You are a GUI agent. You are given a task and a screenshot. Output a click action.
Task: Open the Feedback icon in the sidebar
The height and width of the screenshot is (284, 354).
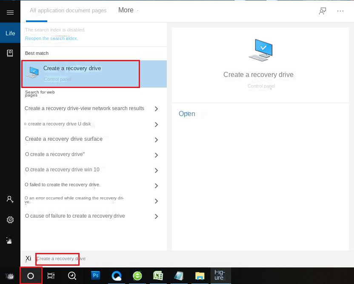10,240
